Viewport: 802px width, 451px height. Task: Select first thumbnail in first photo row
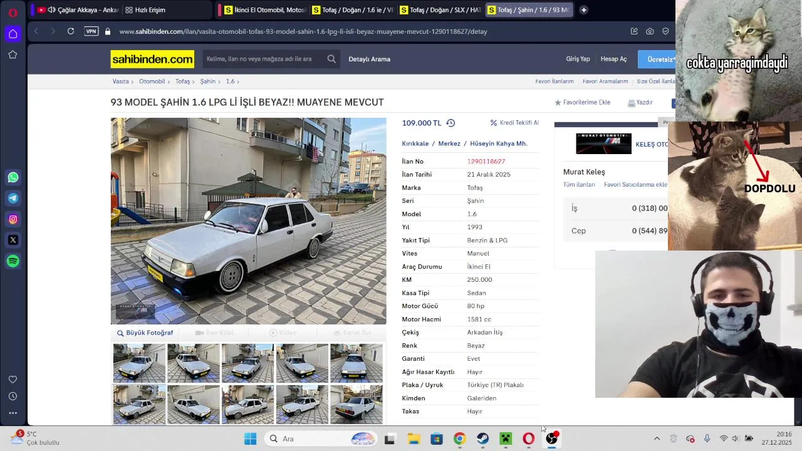point(139,363)
